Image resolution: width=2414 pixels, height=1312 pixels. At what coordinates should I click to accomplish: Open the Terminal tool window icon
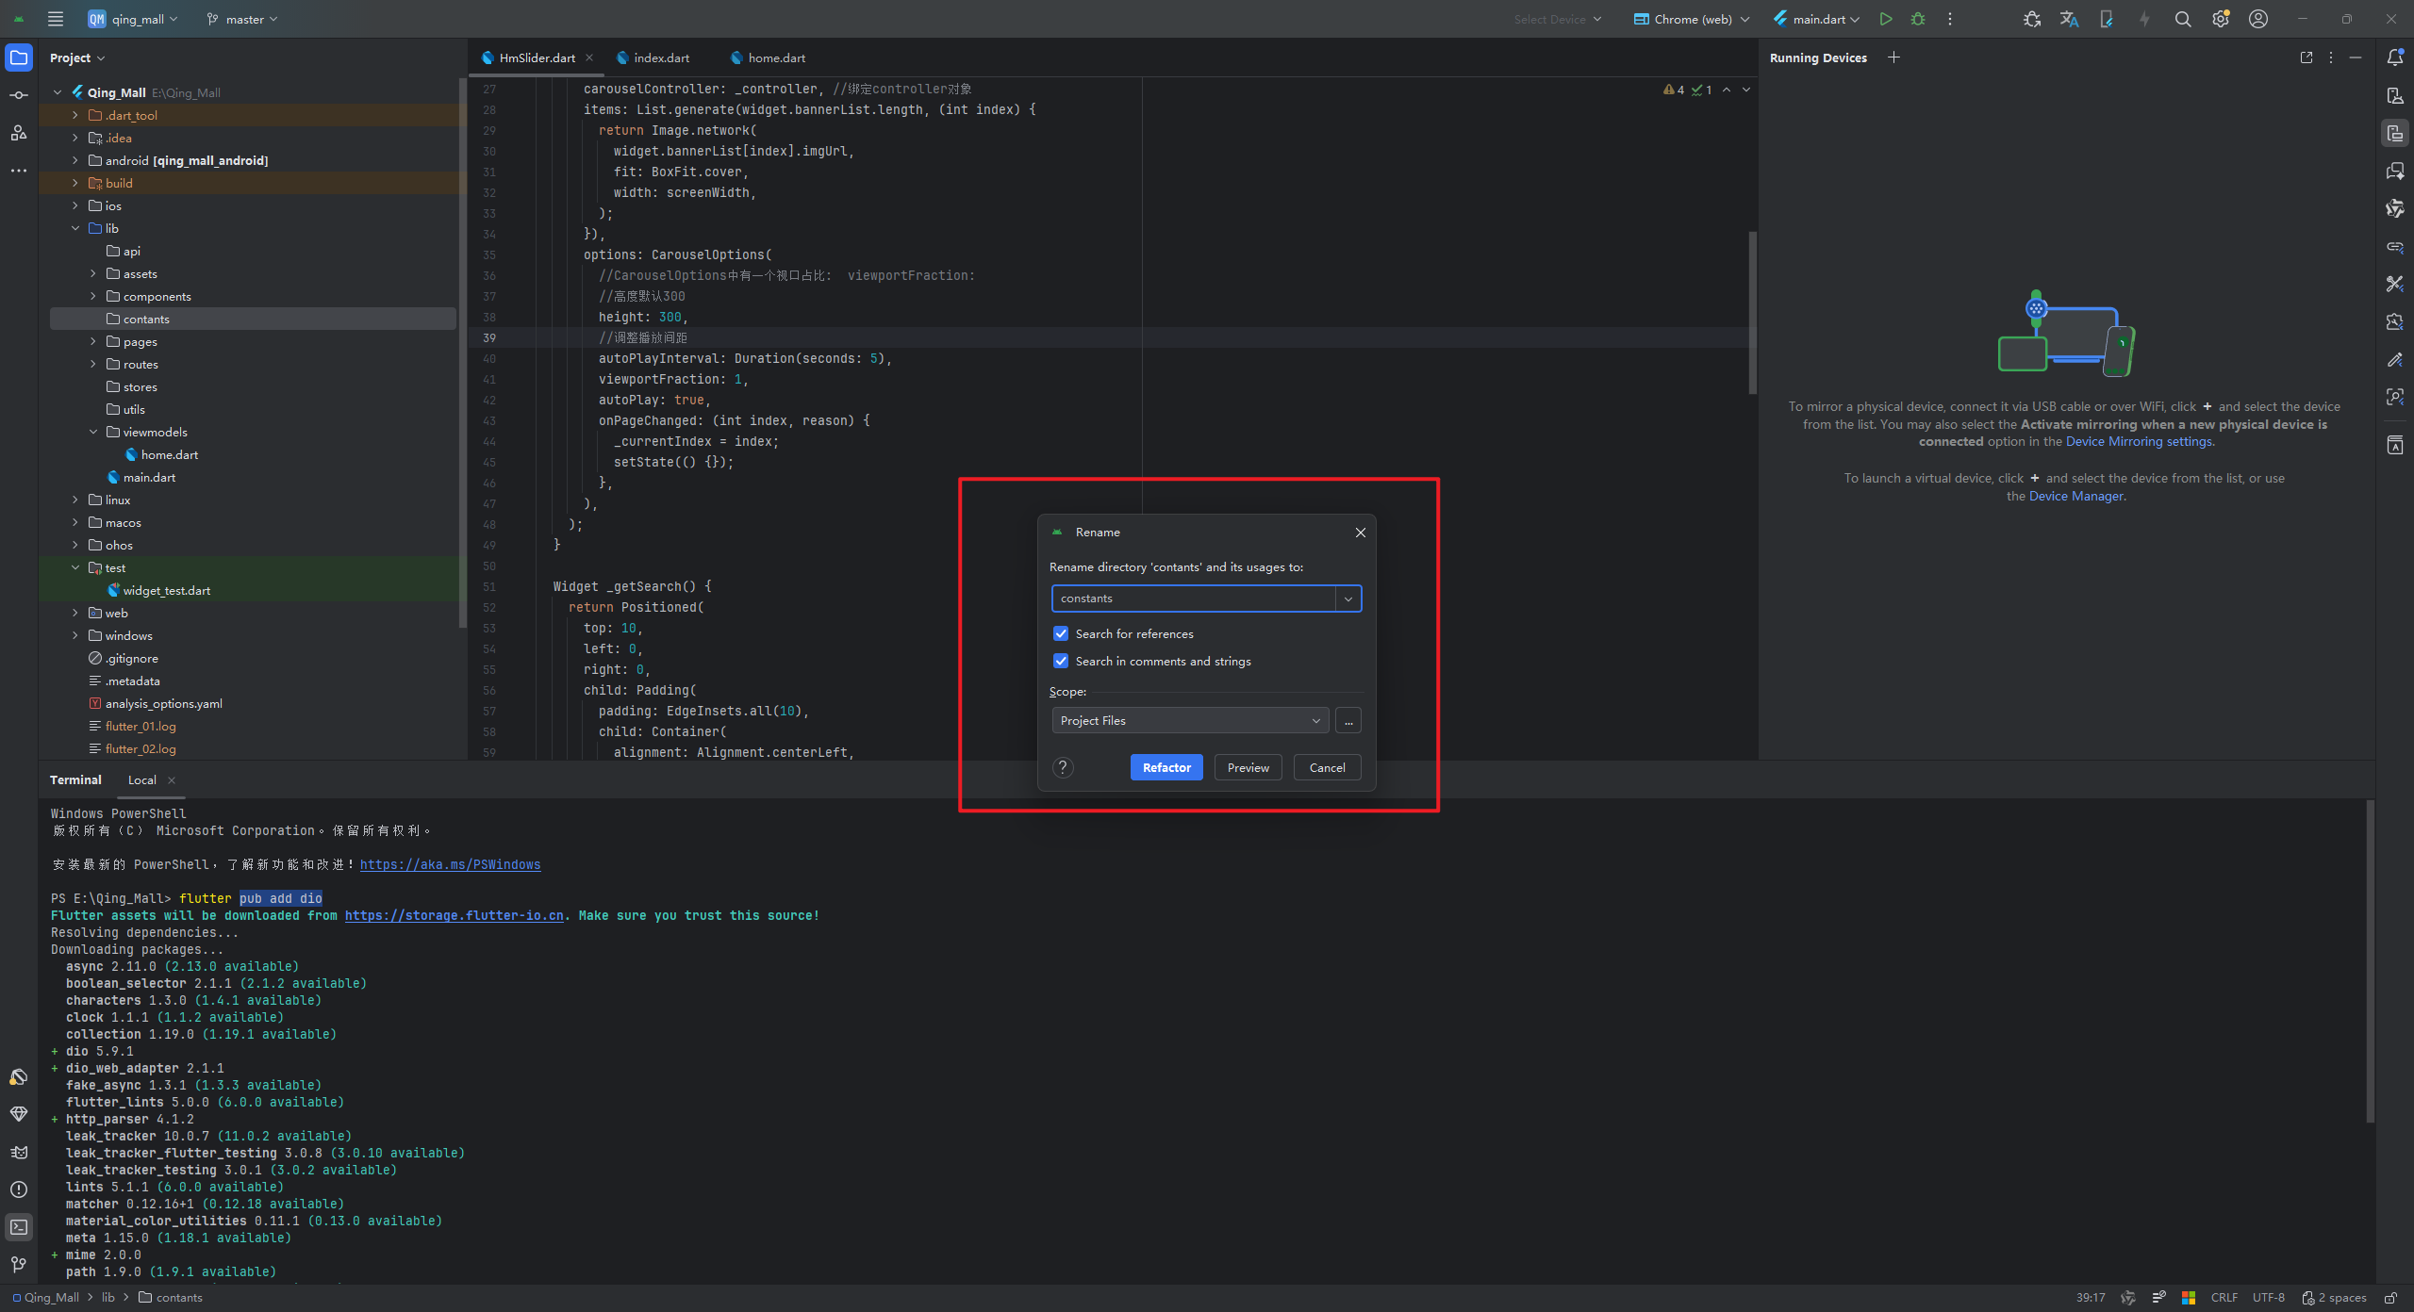pos(19,1226)
